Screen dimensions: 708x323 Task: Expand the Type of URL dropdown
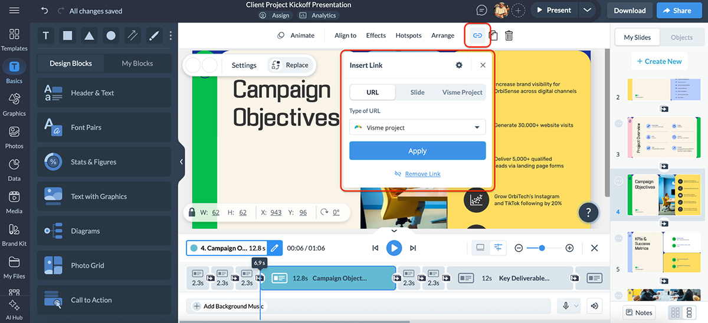(x=417, y=127)
